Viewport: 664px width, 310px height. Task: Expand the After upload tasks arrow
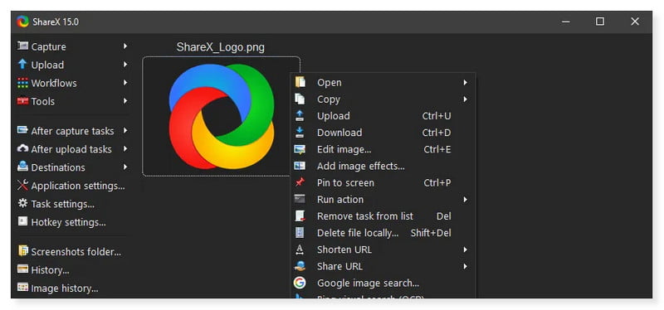pos(125,148)
